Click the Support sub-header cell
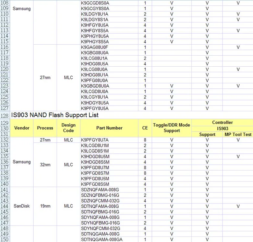This screenshot has width=253, height=242. coord(207,134)
